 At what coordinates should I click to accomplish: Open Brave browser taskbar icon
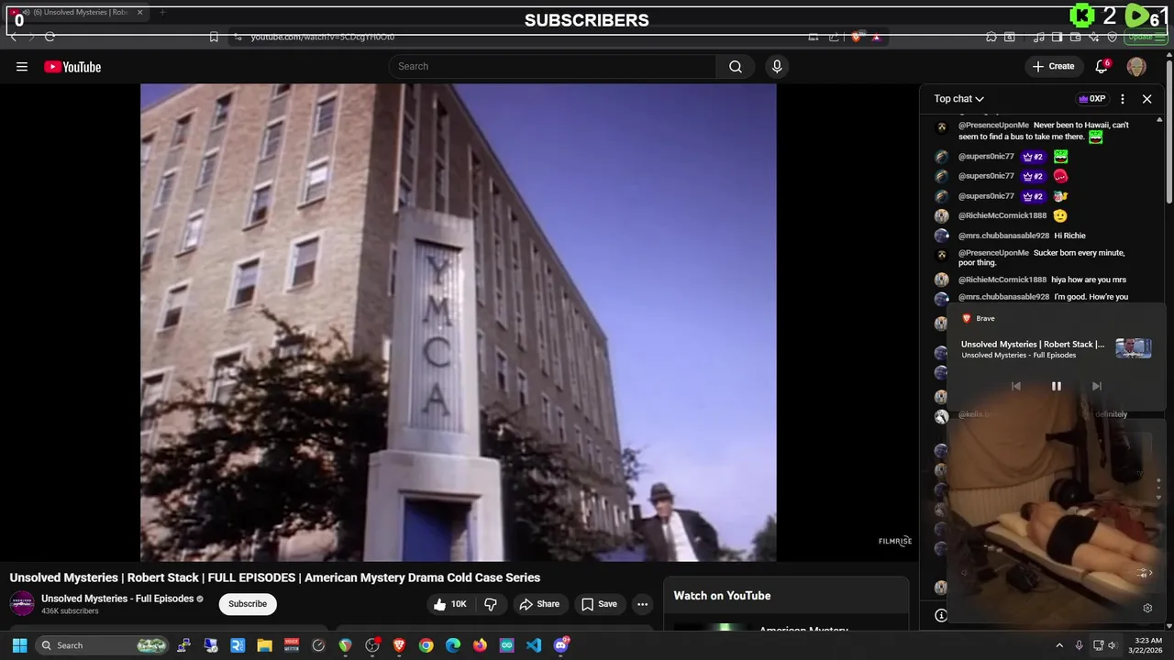[399, 645]
